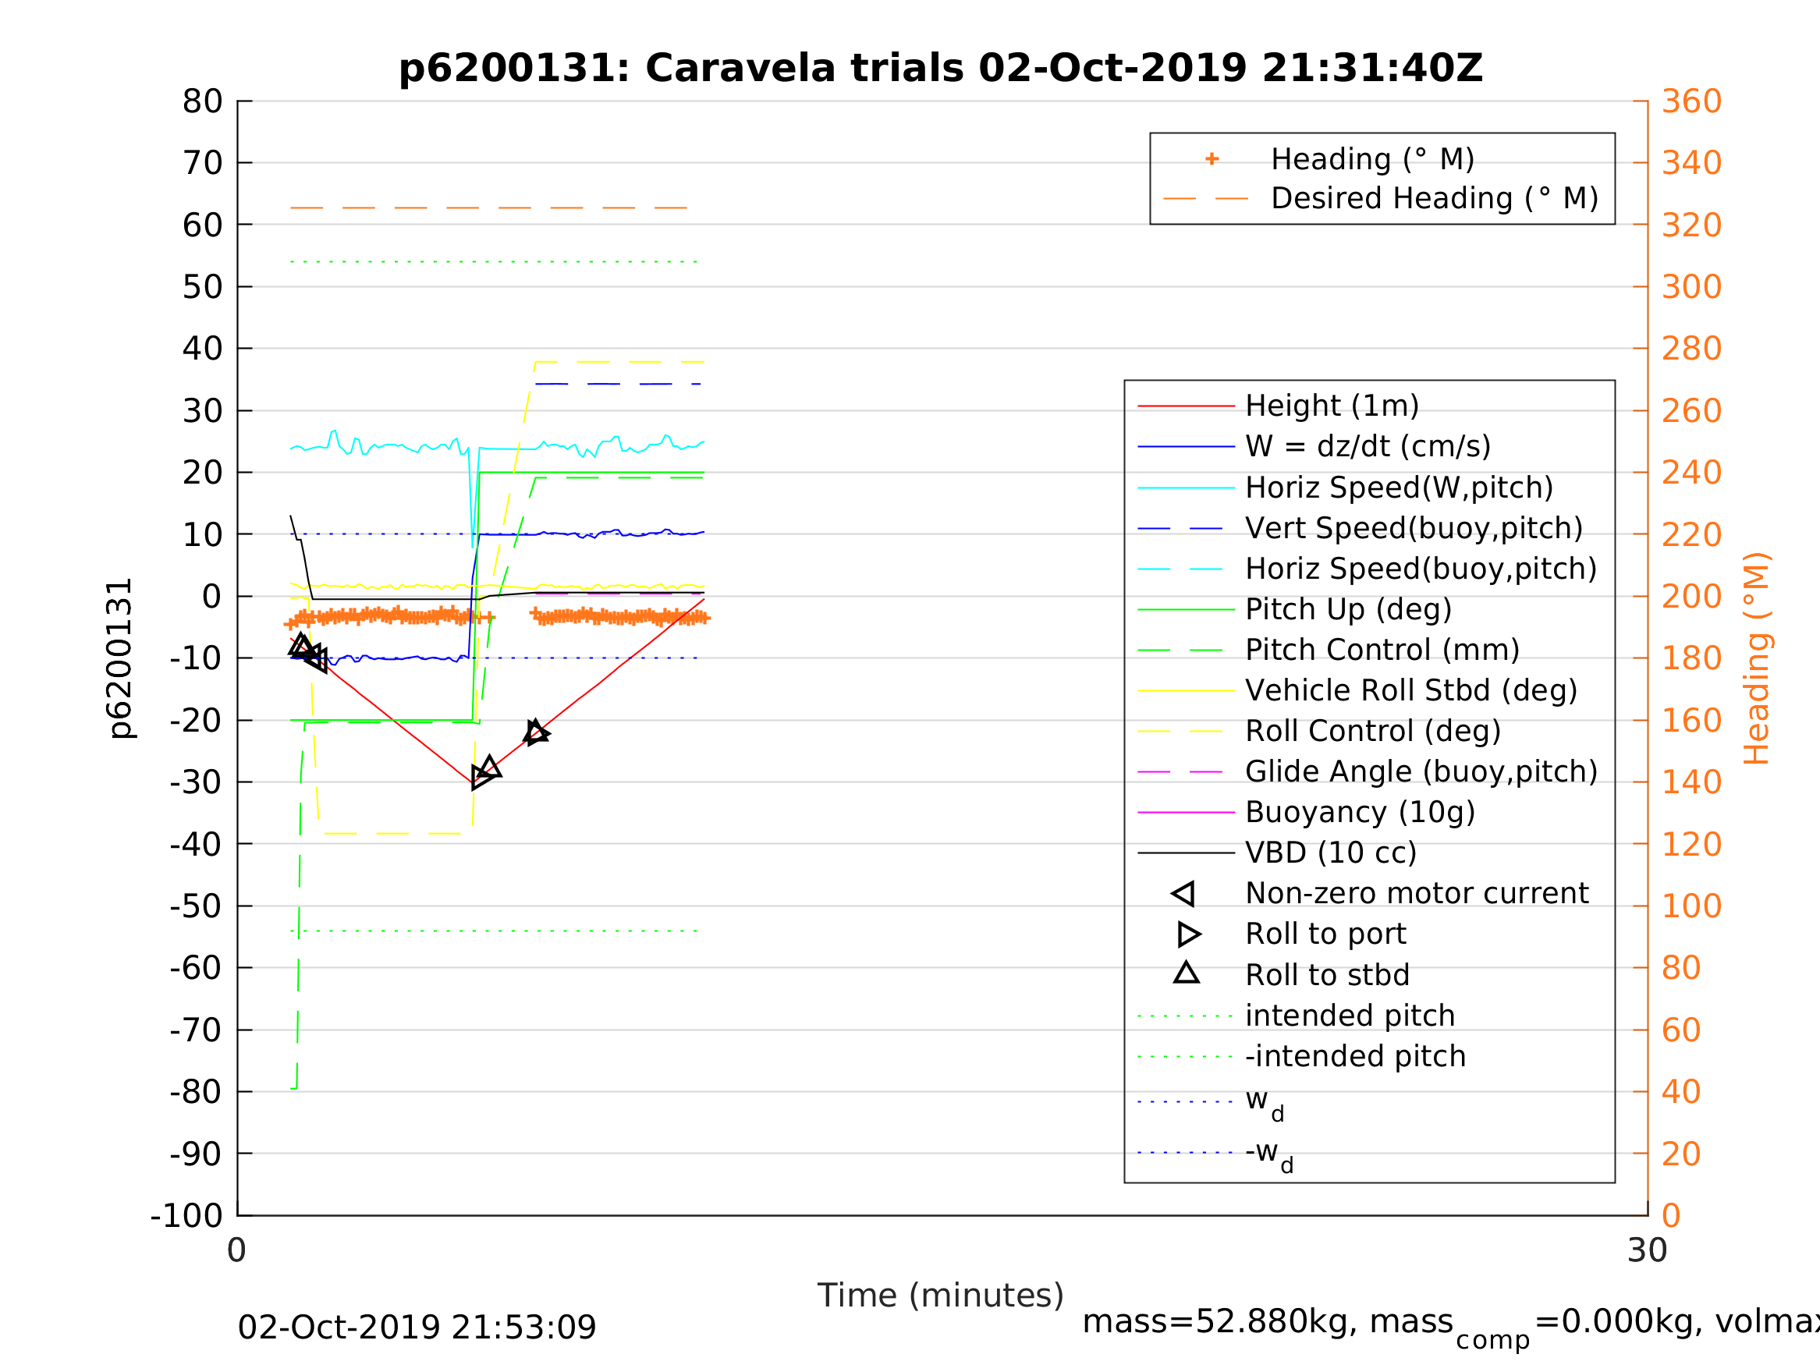Click 'W = dz/dt (cm/s)' legend label
The height and width of the screenshot is (1365, 1820).
[1368, 446]
